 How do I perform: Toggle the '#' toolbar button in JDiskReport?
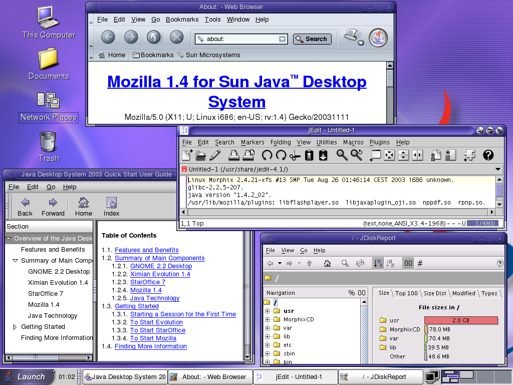point(420,263)
